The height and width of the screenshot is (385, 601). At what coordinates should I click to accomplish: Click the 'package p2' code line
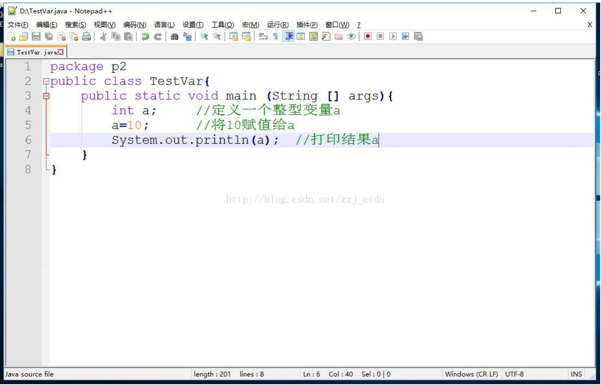pyautogui.click(x=88, y=67)
